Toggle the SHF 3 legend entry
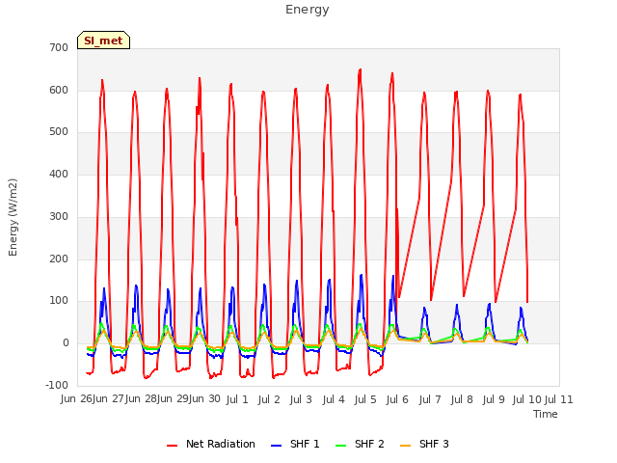Image resolution: width=617 pixels, height=463 pixels. click(x=424, y=444)
